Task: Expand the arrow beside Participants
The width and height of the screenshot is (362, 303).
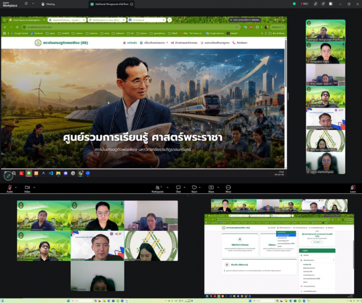Action: [167, 187]
